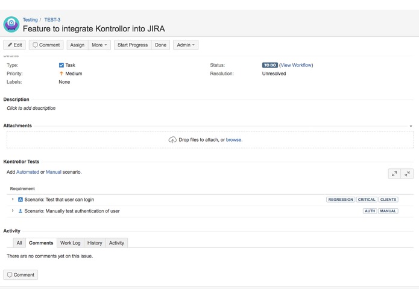This screenshot has height=298, width=419.
Task: Click the expand all scenarios icon
Action: 394,174
